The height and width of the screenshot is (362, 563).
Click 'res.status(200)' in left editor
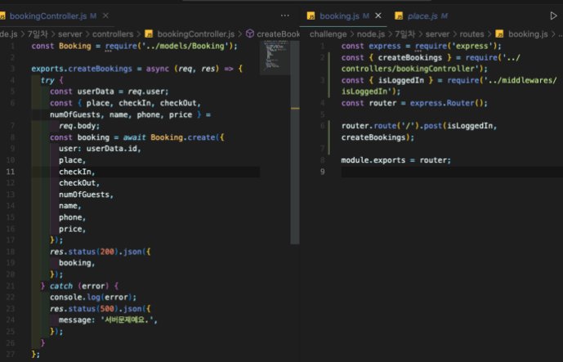pyautogui.click(x=84, y=252)
